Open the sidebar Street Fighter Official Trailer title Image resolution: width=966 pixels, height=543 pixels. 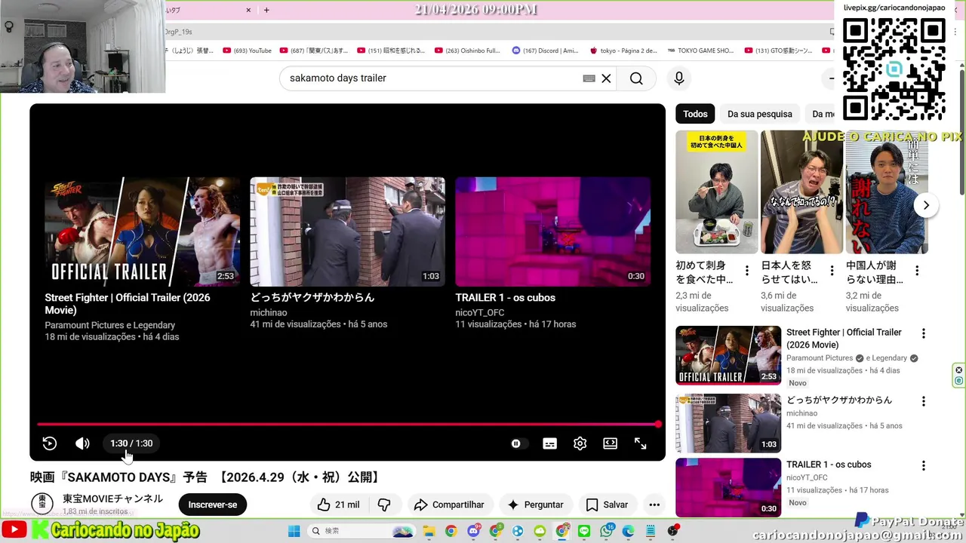[844, 339]
